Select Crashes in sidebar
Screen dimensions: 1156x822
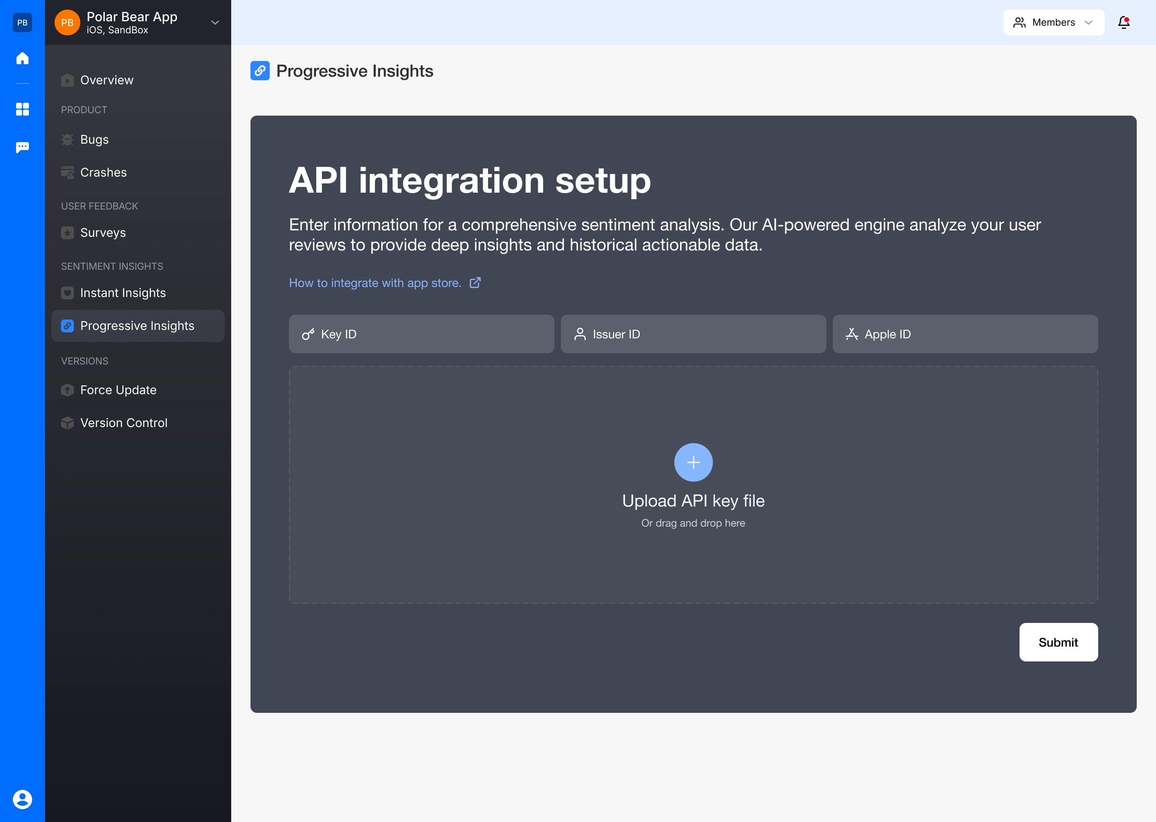point(103,172)
